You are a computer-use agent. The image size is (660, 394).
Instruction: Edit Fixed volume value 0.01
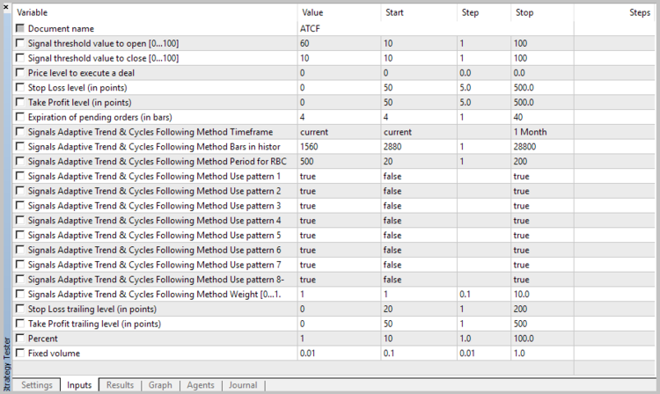pyautogui.click(x=340, y=354)
